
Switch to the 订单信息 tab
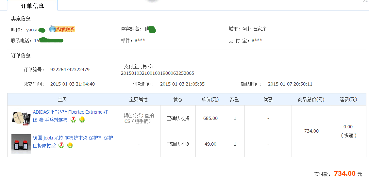[32, 6]
